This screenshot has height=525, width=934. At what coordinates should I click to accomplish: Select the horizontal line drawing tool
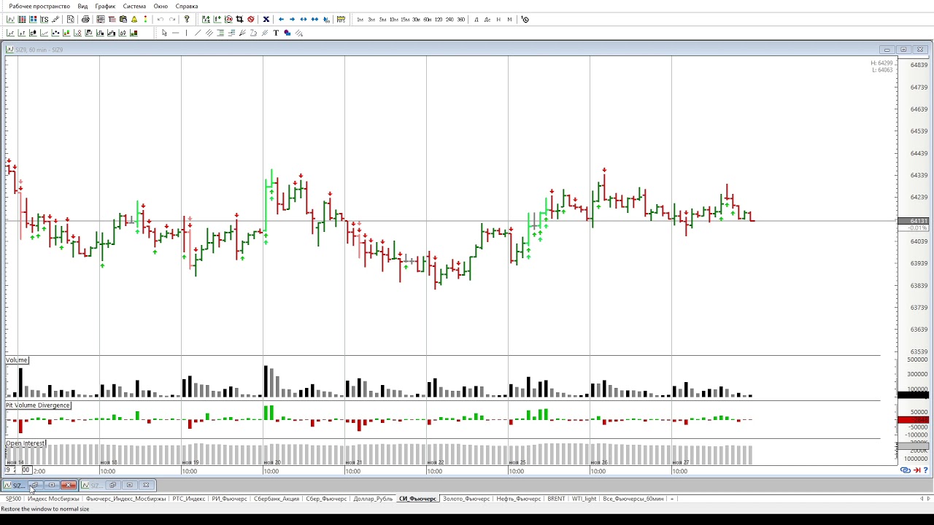[175, 33]
